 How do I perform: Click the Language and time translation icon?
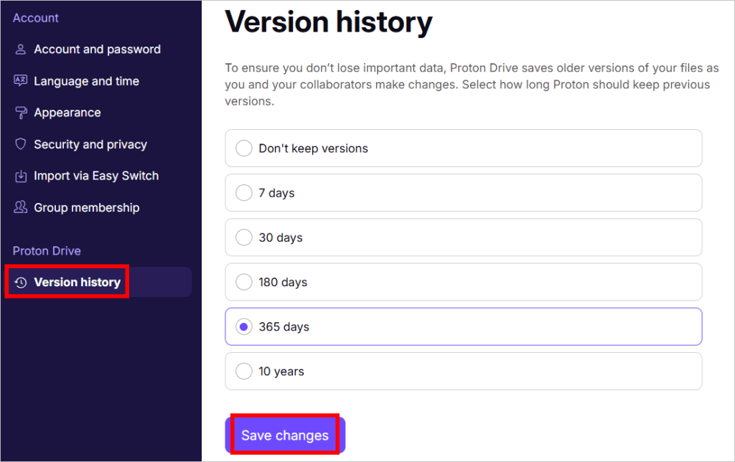coord(20,80)
